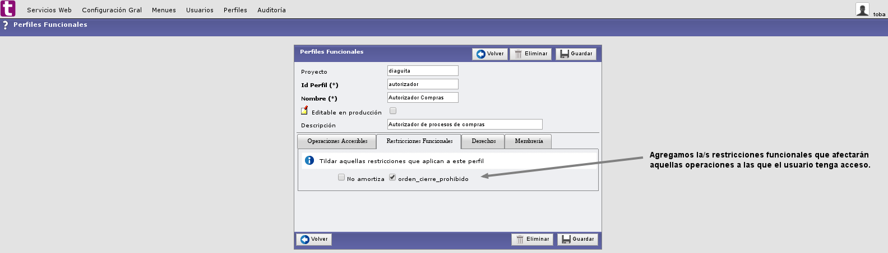Click top Guardar button
Viewport: 888px width, 253px height.
point(576,54)
